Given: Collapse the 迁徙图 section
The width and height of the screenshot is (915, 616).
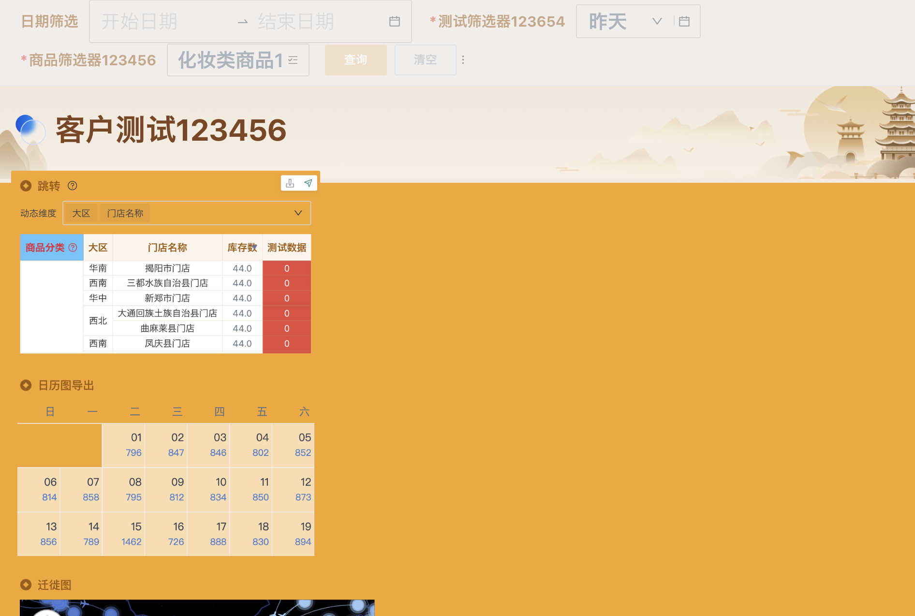Looking at the screenshot, I should (26, 585).
